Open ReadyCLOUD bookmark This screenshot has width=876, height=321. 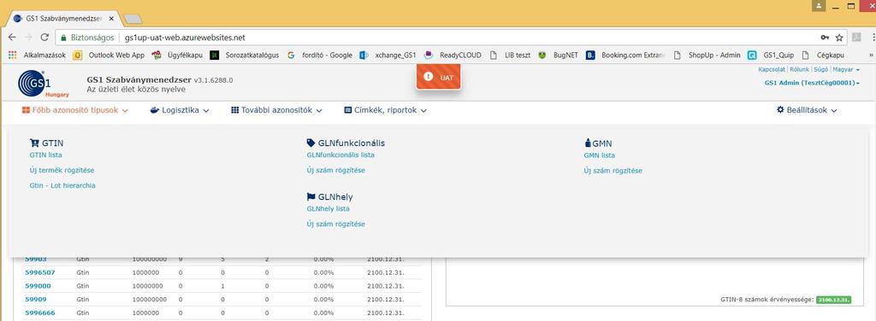click(x=453, y=55)
